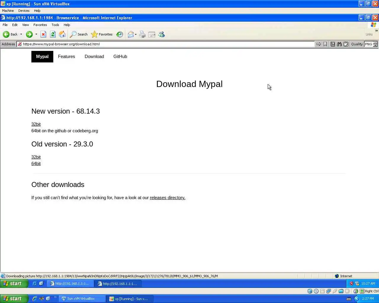Click the 32bit link under New version
The height and width of the screenshot is (303, 379).
(x=36, y=124)
